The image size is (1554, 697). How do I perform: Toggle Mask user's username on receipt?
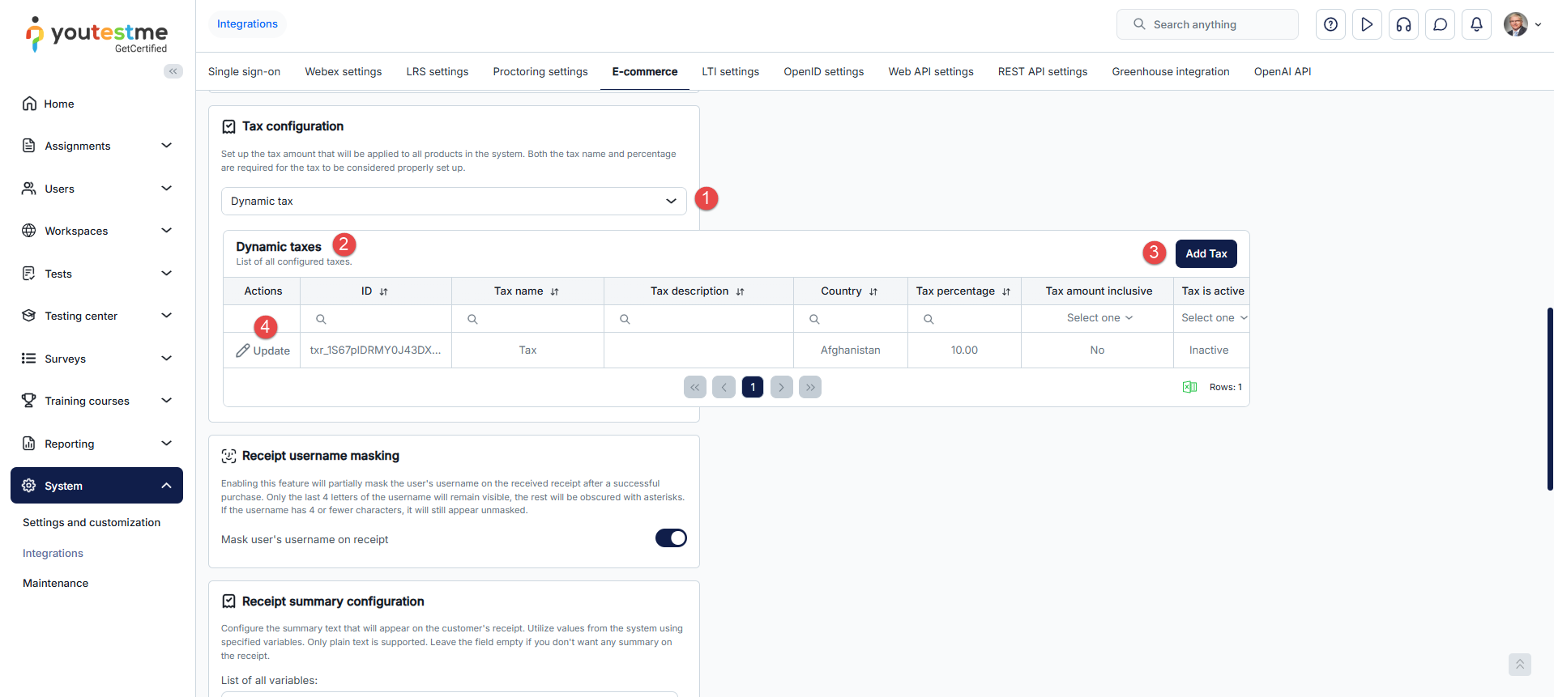(671, 538)
